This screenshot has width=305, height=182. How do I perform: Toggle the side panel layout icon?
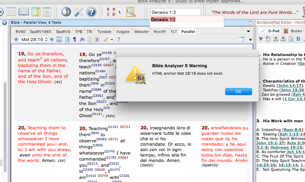(x=241, y=39)
